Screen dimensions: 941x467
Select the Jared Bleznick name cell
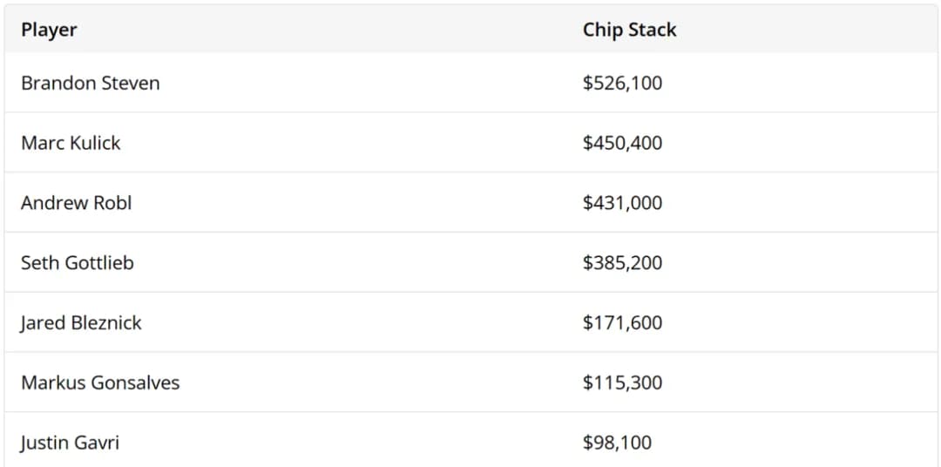pos(81,323)
